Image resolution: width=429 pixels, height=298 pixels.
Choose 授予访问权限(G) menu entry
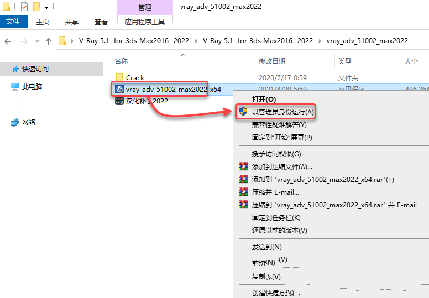click(276, 154)
